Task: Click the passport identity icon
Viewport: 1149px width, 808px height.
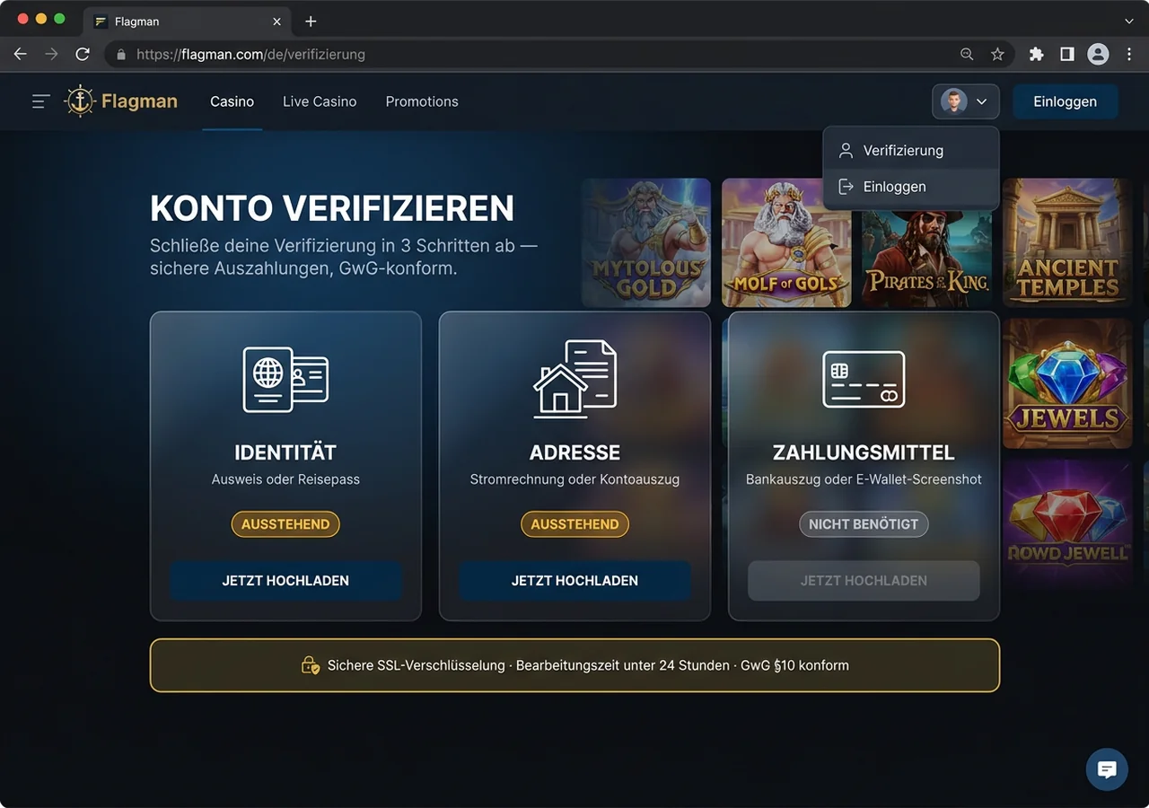Action: (285, 380)
